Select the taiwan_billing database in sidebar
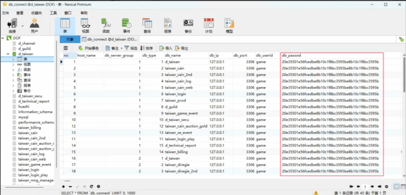The image size is (406, 195). pyautogui.click(x=29, y=128)
